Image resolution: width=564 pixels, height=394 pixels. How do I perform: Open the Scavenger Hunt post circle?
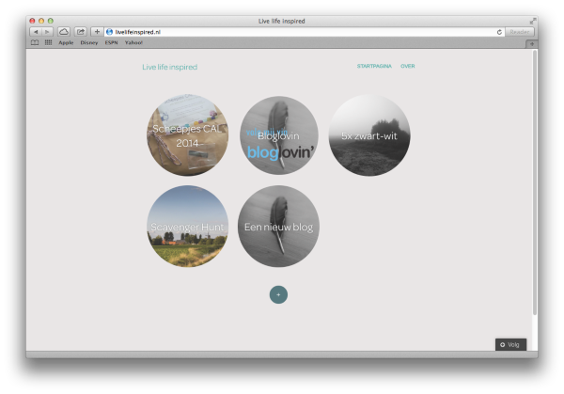click(x=187, y=227)
